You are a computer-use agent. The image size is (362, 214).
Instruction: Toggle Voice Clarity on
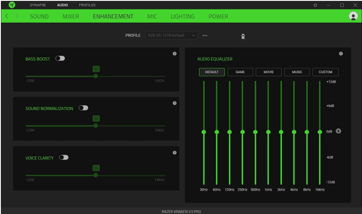click(64, 158)
